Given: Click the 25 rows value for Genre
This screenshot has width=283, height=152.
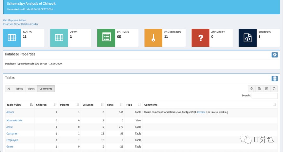Looking at the screenshot, I should pyautogui.click(x=122, y=147).
